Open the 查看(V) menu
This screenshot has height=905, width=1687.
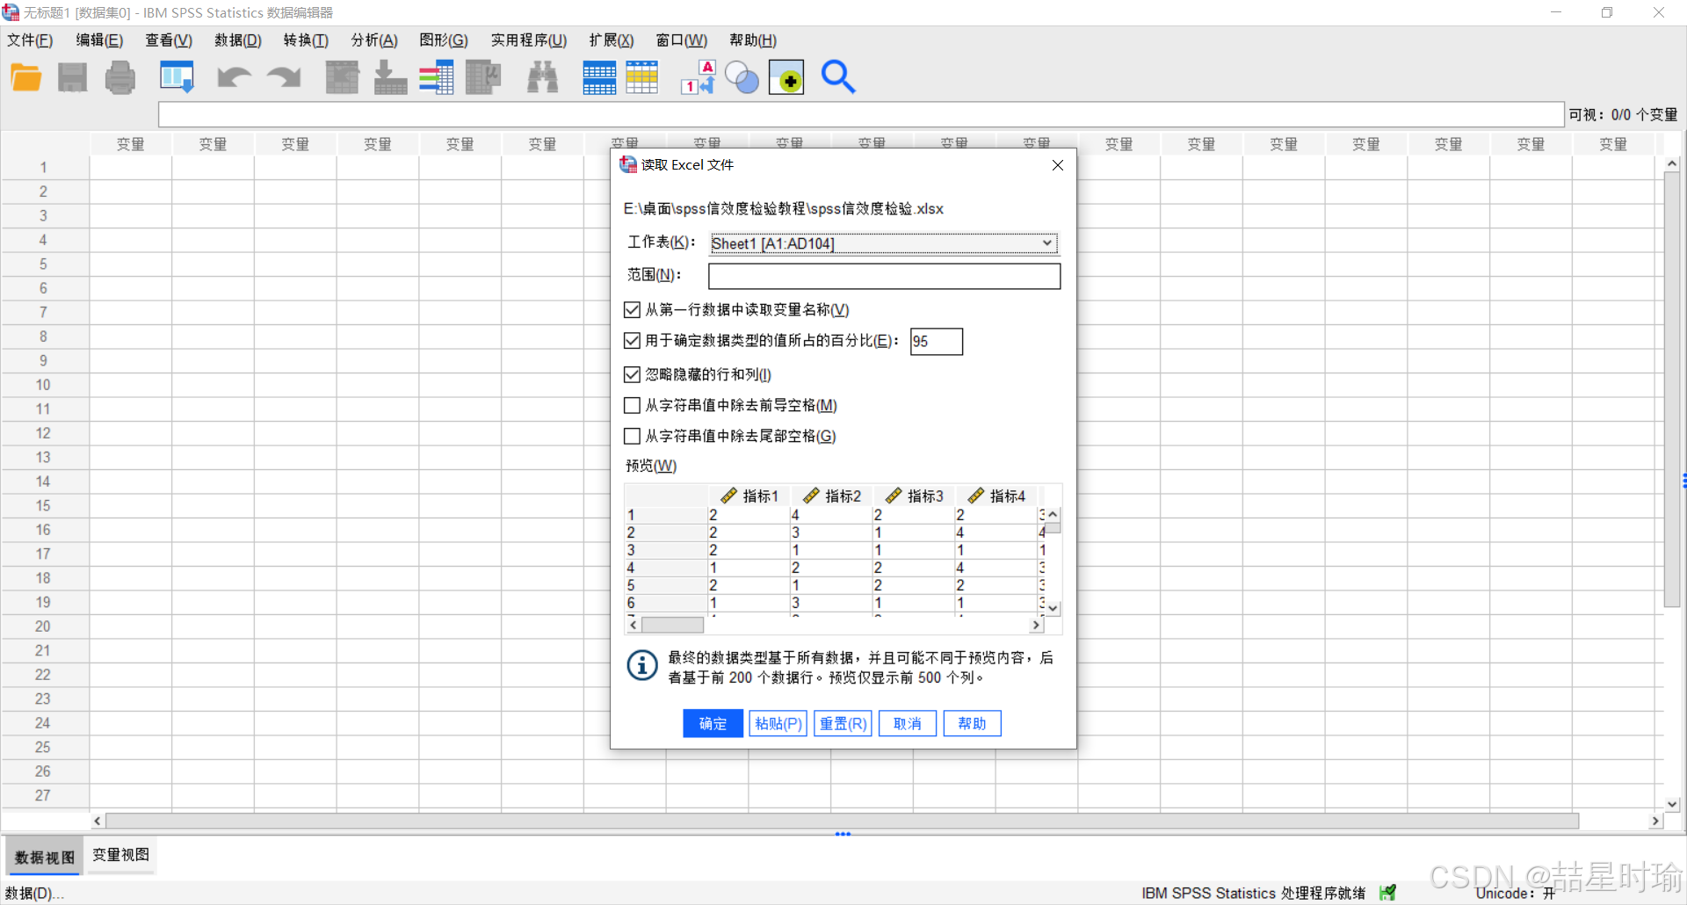pyautogui.click(x=169, y=40)
